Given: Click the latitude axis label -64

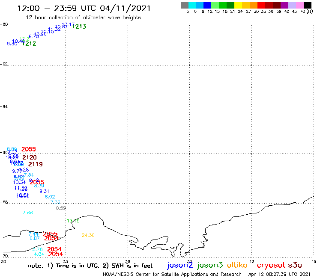Looking at the screenshot, I should pos(4,106).
